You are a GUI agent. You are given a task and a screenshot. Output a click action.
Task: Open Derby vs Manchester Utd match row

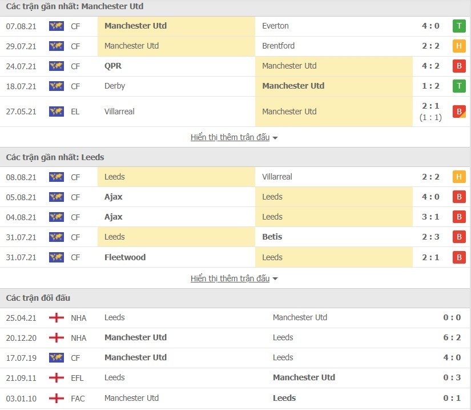tap(235, 86)
